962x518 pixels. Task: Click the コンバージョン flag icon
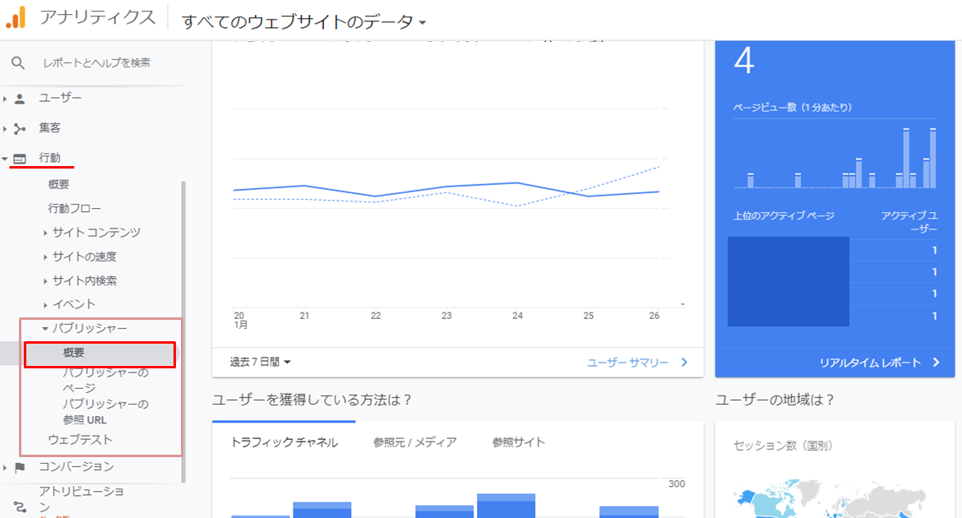pyautogui.click(x=20, y=467)
